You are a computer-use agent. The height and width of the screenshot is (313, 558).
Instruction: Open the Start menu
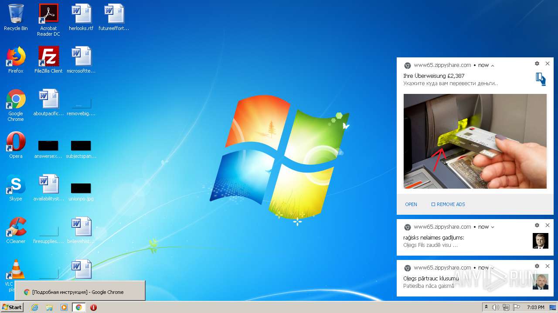(12, 307)
